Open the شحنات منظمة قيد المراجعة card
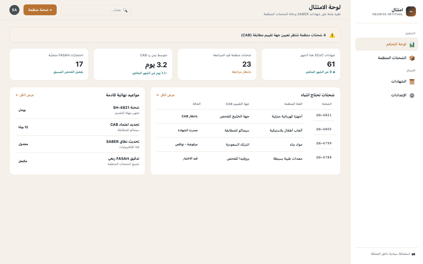This screenshot has height=264, width=423. pos(217,64)
